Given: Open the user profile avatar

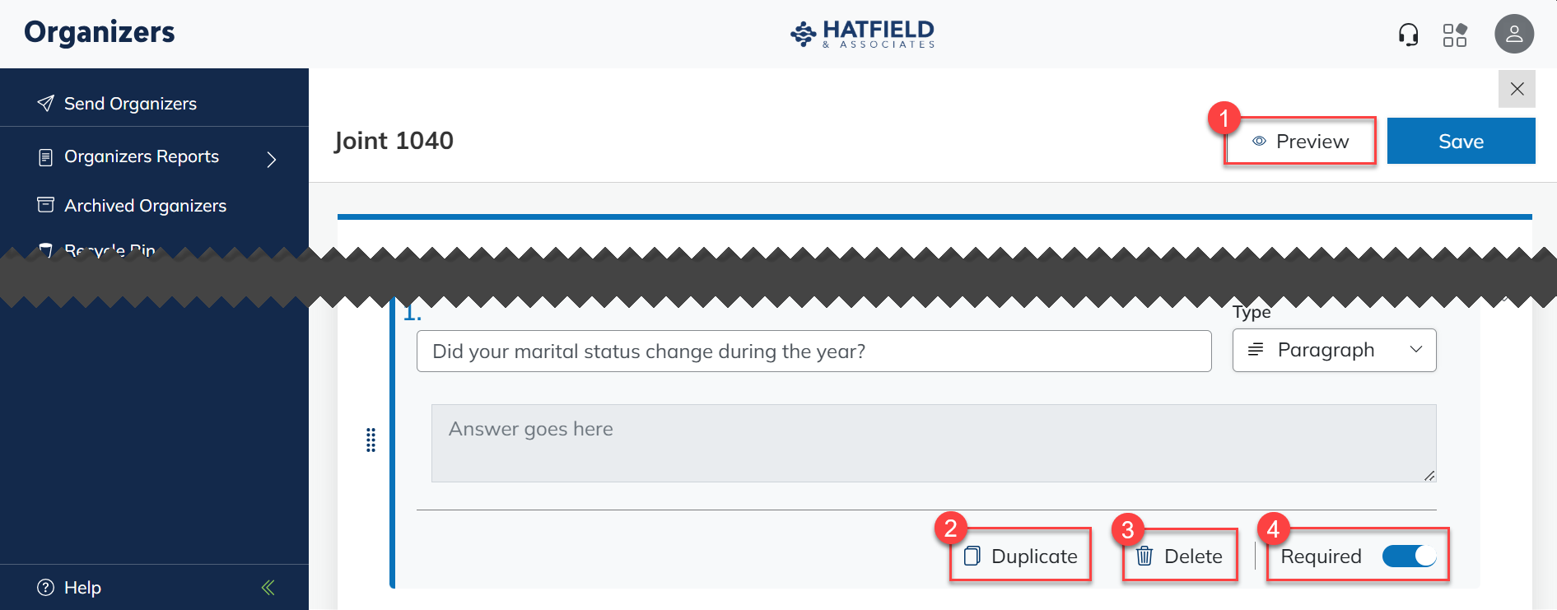Looking at the screenshot, I should tap(1513, 35).
